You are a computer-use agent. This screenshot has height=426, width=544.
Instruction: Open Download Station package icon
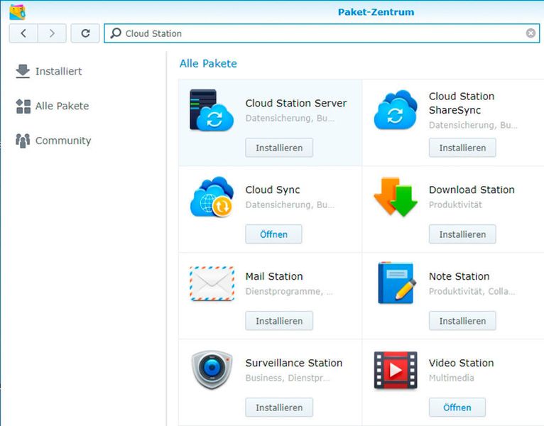pos(396,197)
